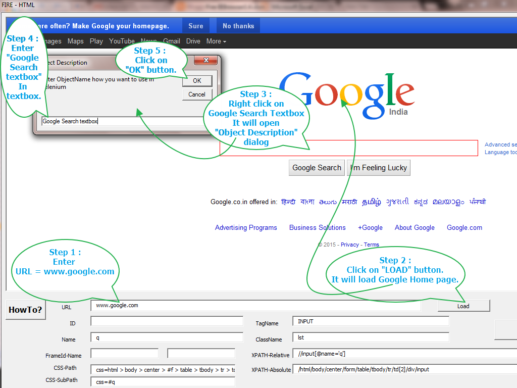Image resolution: width=517 pixels, height=388 pixels.
Task: Click the Tamil language link
Action: (x=372, y=202)
